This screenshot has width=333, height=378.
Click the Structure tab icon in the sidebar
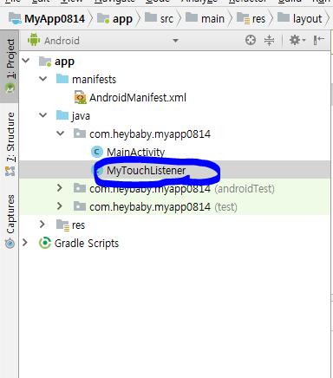10,172
